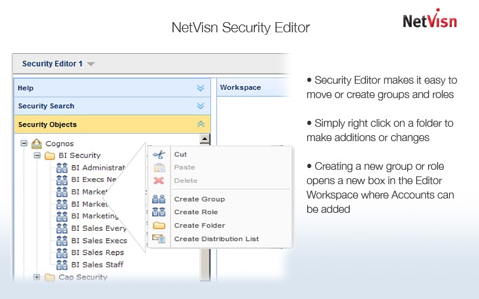Collapse the BI Security folder node
479x299 pixels.
click(x=37, y=155)
